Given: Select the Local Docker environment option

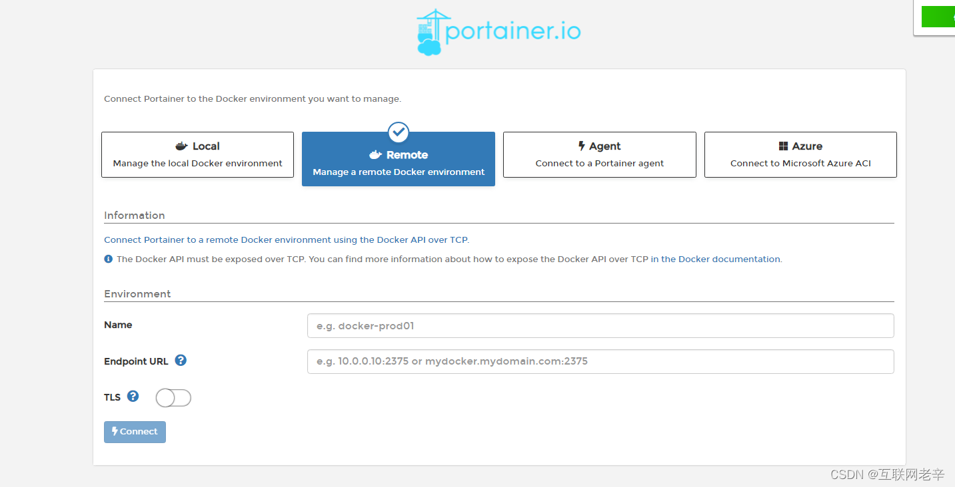Looking at the screenshot, I should (x=197, y=154).
